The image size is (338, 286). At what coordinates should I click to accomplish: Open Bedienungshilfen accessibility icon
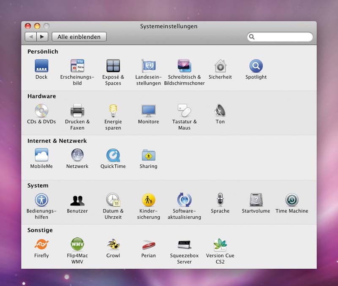(x=41, y=199)
